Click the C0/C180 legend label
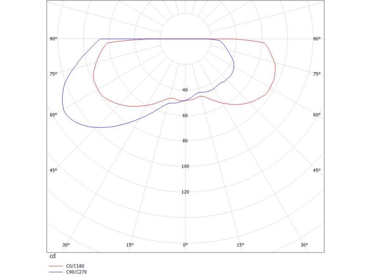Screen dimensions: 371x278 (74, 266)
